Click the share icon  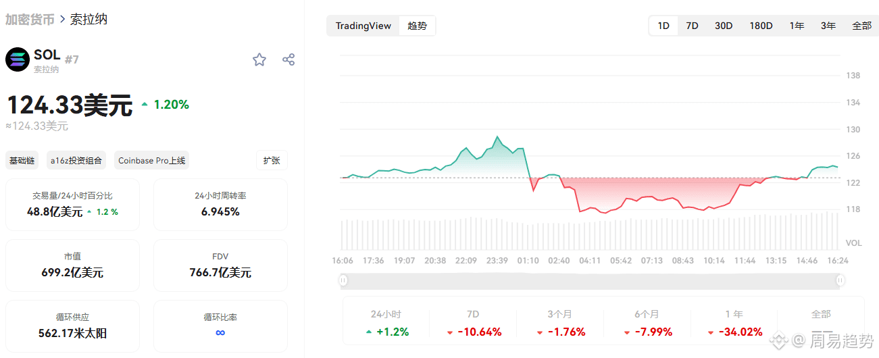coord(288,59)
